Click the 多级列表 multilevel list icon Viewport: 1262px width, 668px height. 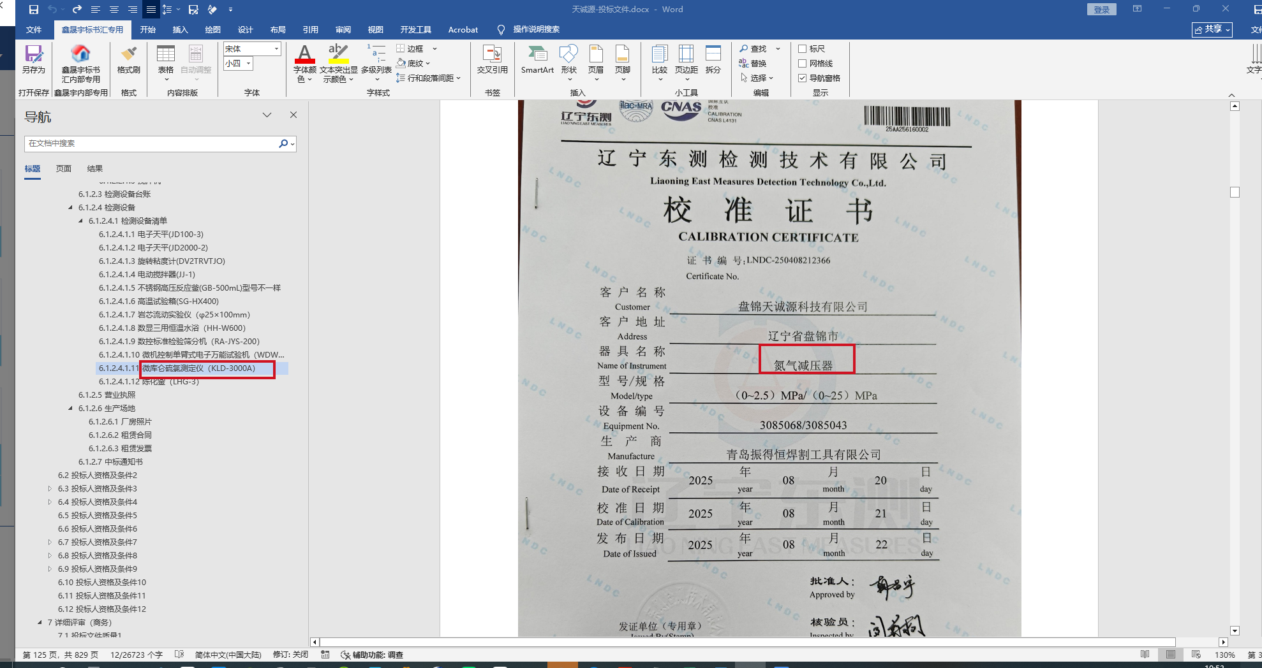coord(376,54)
